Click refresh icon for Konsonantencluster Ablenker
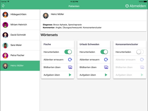The height and width of the screenshot is (111, 148). (x=142, y=60)
